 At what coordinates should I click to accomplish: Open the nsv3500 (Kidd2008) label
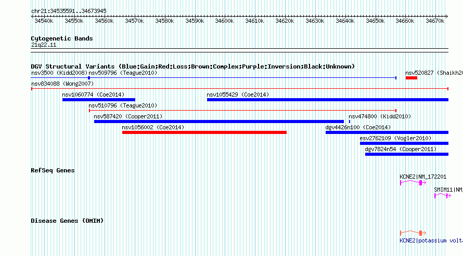59,73
